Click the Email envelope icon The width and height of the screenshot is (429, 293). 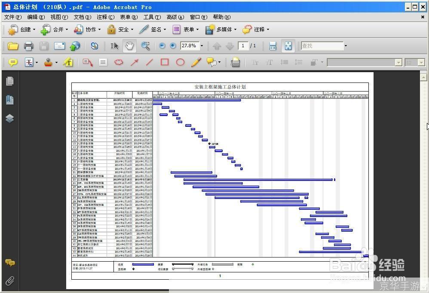(x=59, y=46)
